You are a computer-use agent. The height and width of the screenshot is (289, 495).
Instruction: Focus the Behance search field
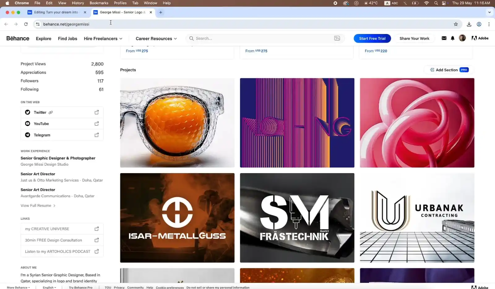coord(265,38)
